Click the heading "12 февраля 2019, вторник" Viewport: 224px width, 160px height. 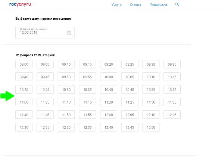(35, 55)
